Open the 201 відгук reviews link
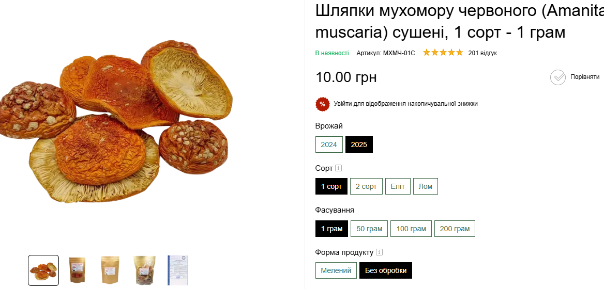Image resolution: width=604 pixels, height=289 pixels. pos(482,53)
